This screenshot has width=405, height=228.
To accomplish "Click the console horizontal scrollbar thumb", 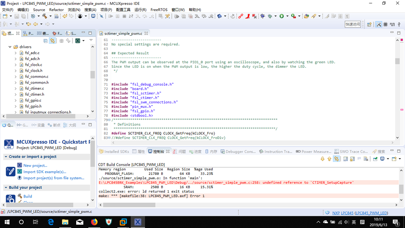I will [129, 205].
